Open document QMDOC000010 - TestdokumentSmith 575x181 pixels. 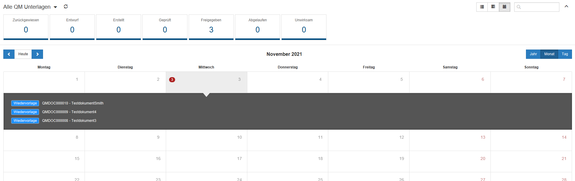[x=73, y=103]
